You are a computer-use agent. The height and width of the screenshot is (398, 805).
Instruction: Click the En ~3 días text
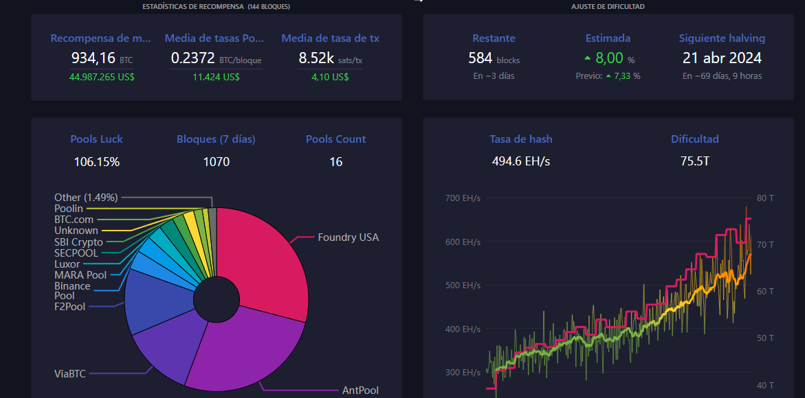(494, 75)
